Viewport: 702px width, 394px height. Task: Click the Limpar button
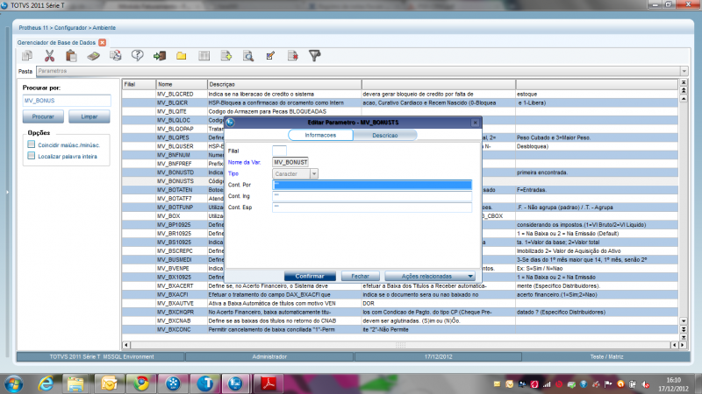point(90,116)
